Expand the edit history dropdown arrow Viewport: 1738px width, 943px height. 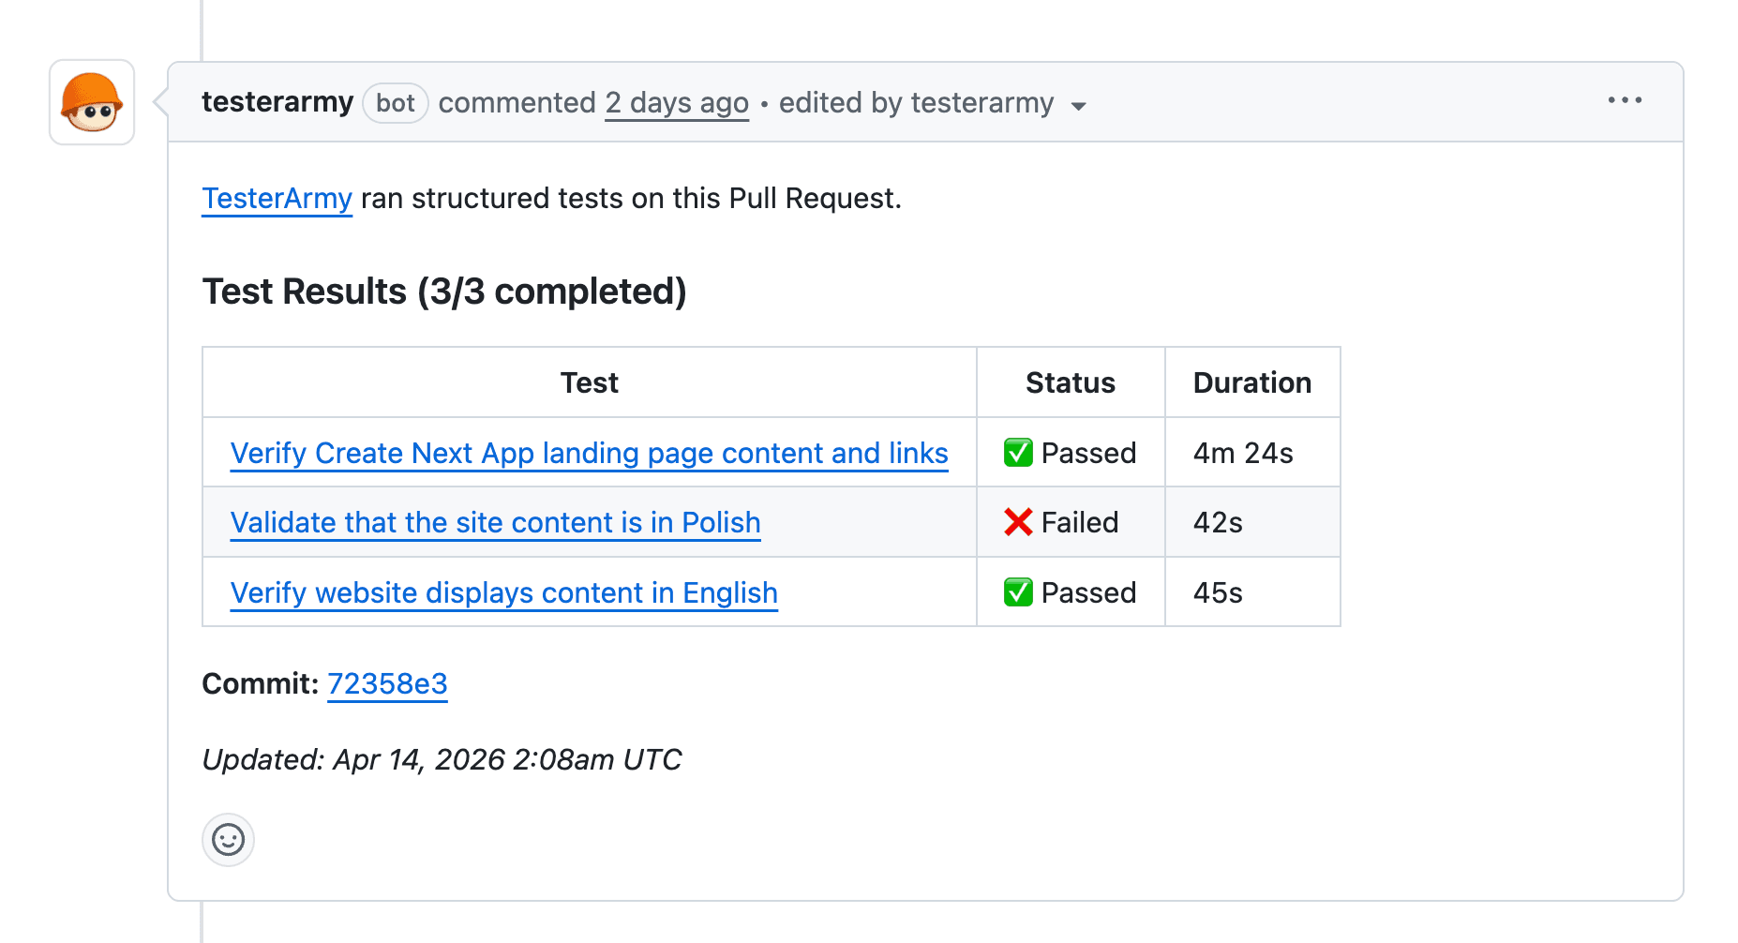(x=1079, y=106)
